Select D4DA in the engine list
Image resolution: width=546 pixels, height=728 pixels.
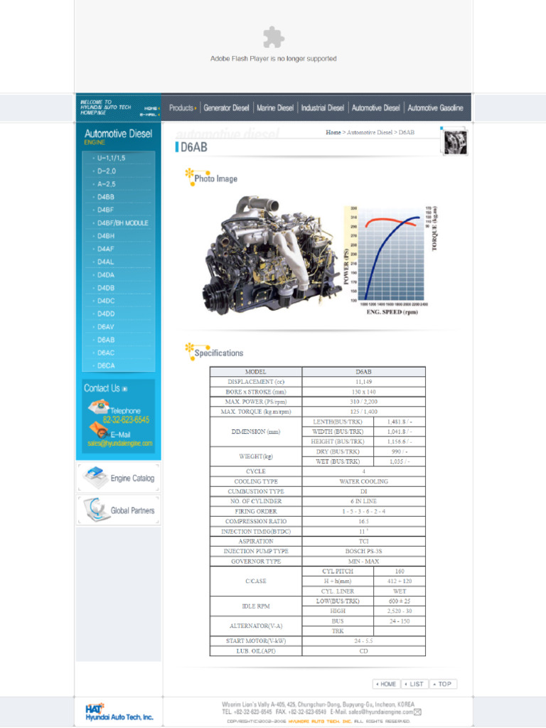[x=105, y=275]
